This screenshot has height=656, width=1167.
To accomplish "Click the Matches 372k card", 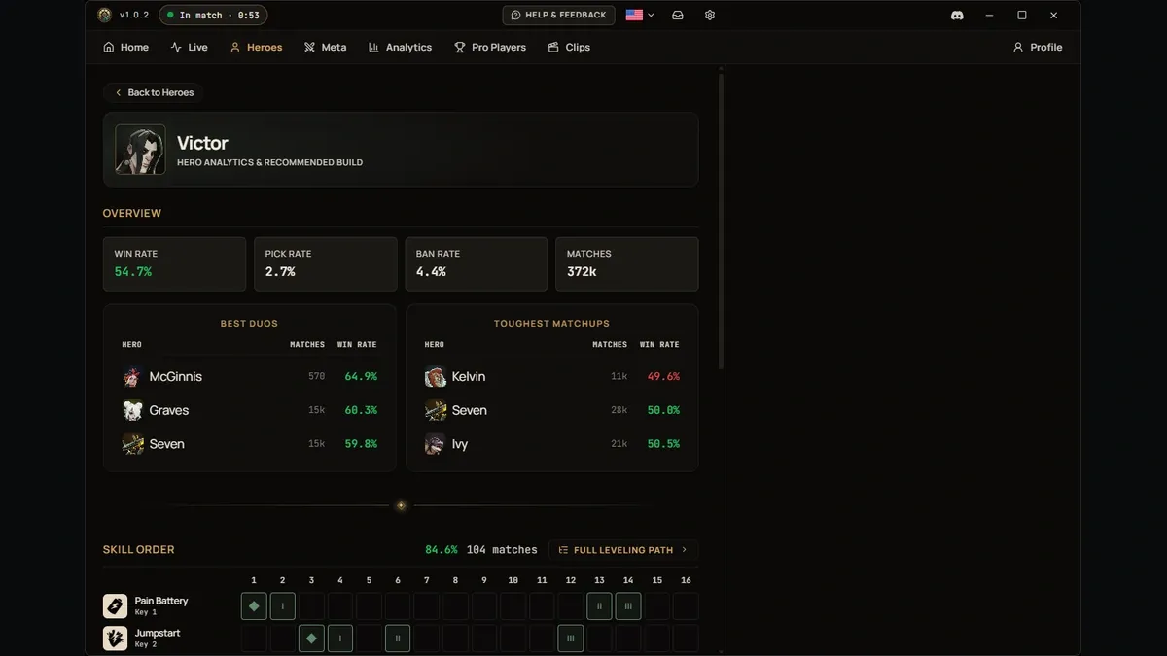I will (627, 263).
